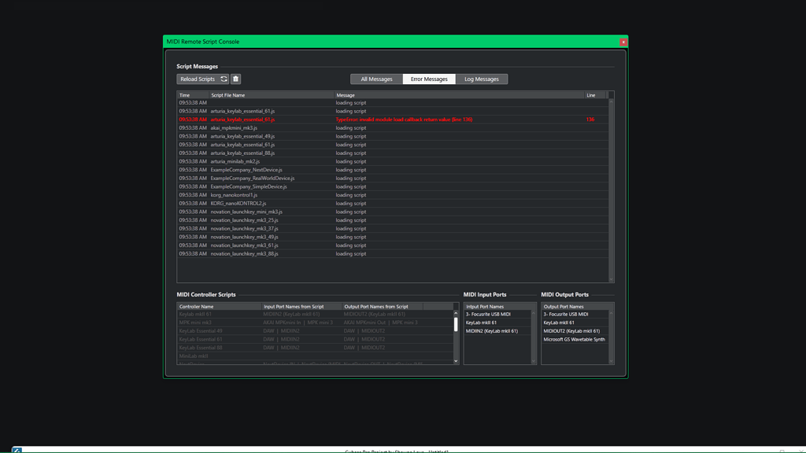806x453 pixels.
Task: Switch to the All Messages tab
Action: pos(375,79)
